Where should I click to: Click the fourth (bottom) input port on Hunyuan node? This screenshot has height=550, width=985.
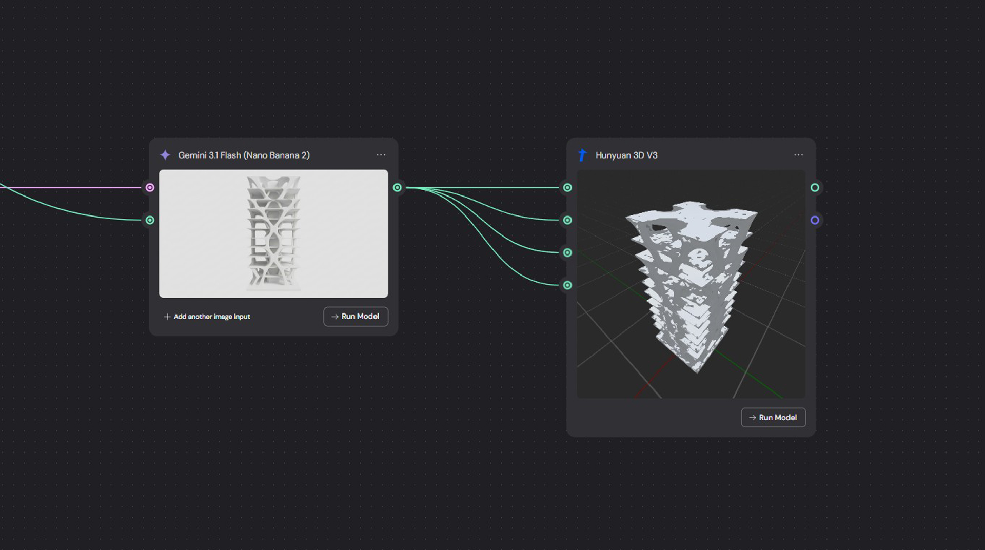567,285
